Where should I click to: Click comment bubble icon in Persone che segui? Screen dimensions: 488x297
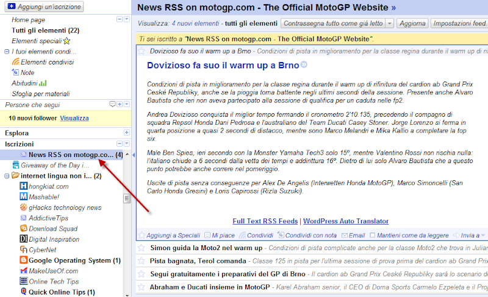(112, 104)
